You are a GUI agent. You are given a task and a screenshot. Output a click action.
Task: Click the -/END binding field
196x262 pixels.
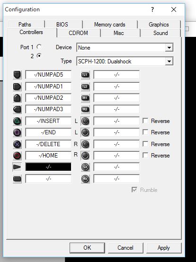pos(48,132)
